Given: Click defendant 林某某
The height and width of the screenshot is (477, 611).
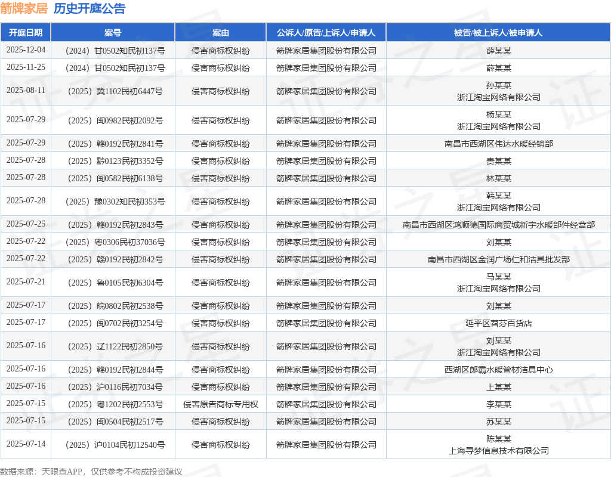Looking at the screenshot, I should pyautogui.click(x=498, y=178).
